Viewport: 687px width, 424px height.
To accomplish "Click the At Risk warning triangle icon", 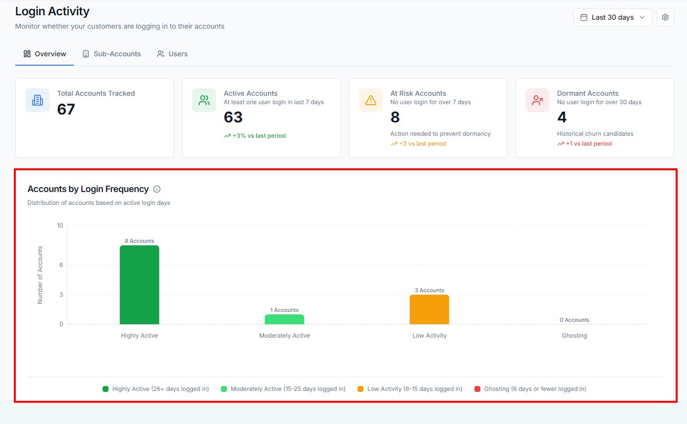I will click(371, 100).
